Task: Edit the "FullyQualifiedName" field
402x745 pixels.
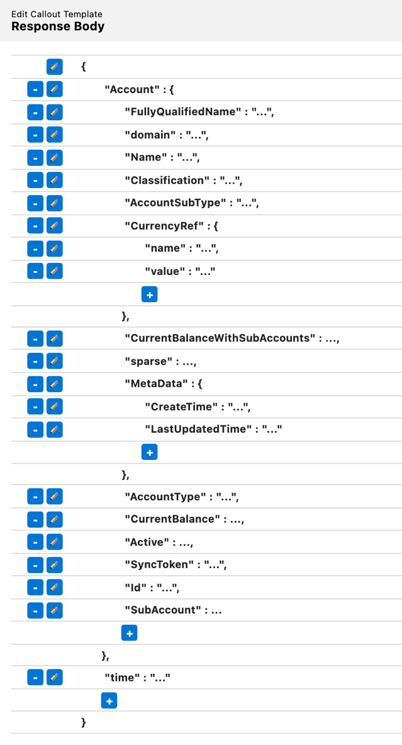Action: (x=54, y=111)
